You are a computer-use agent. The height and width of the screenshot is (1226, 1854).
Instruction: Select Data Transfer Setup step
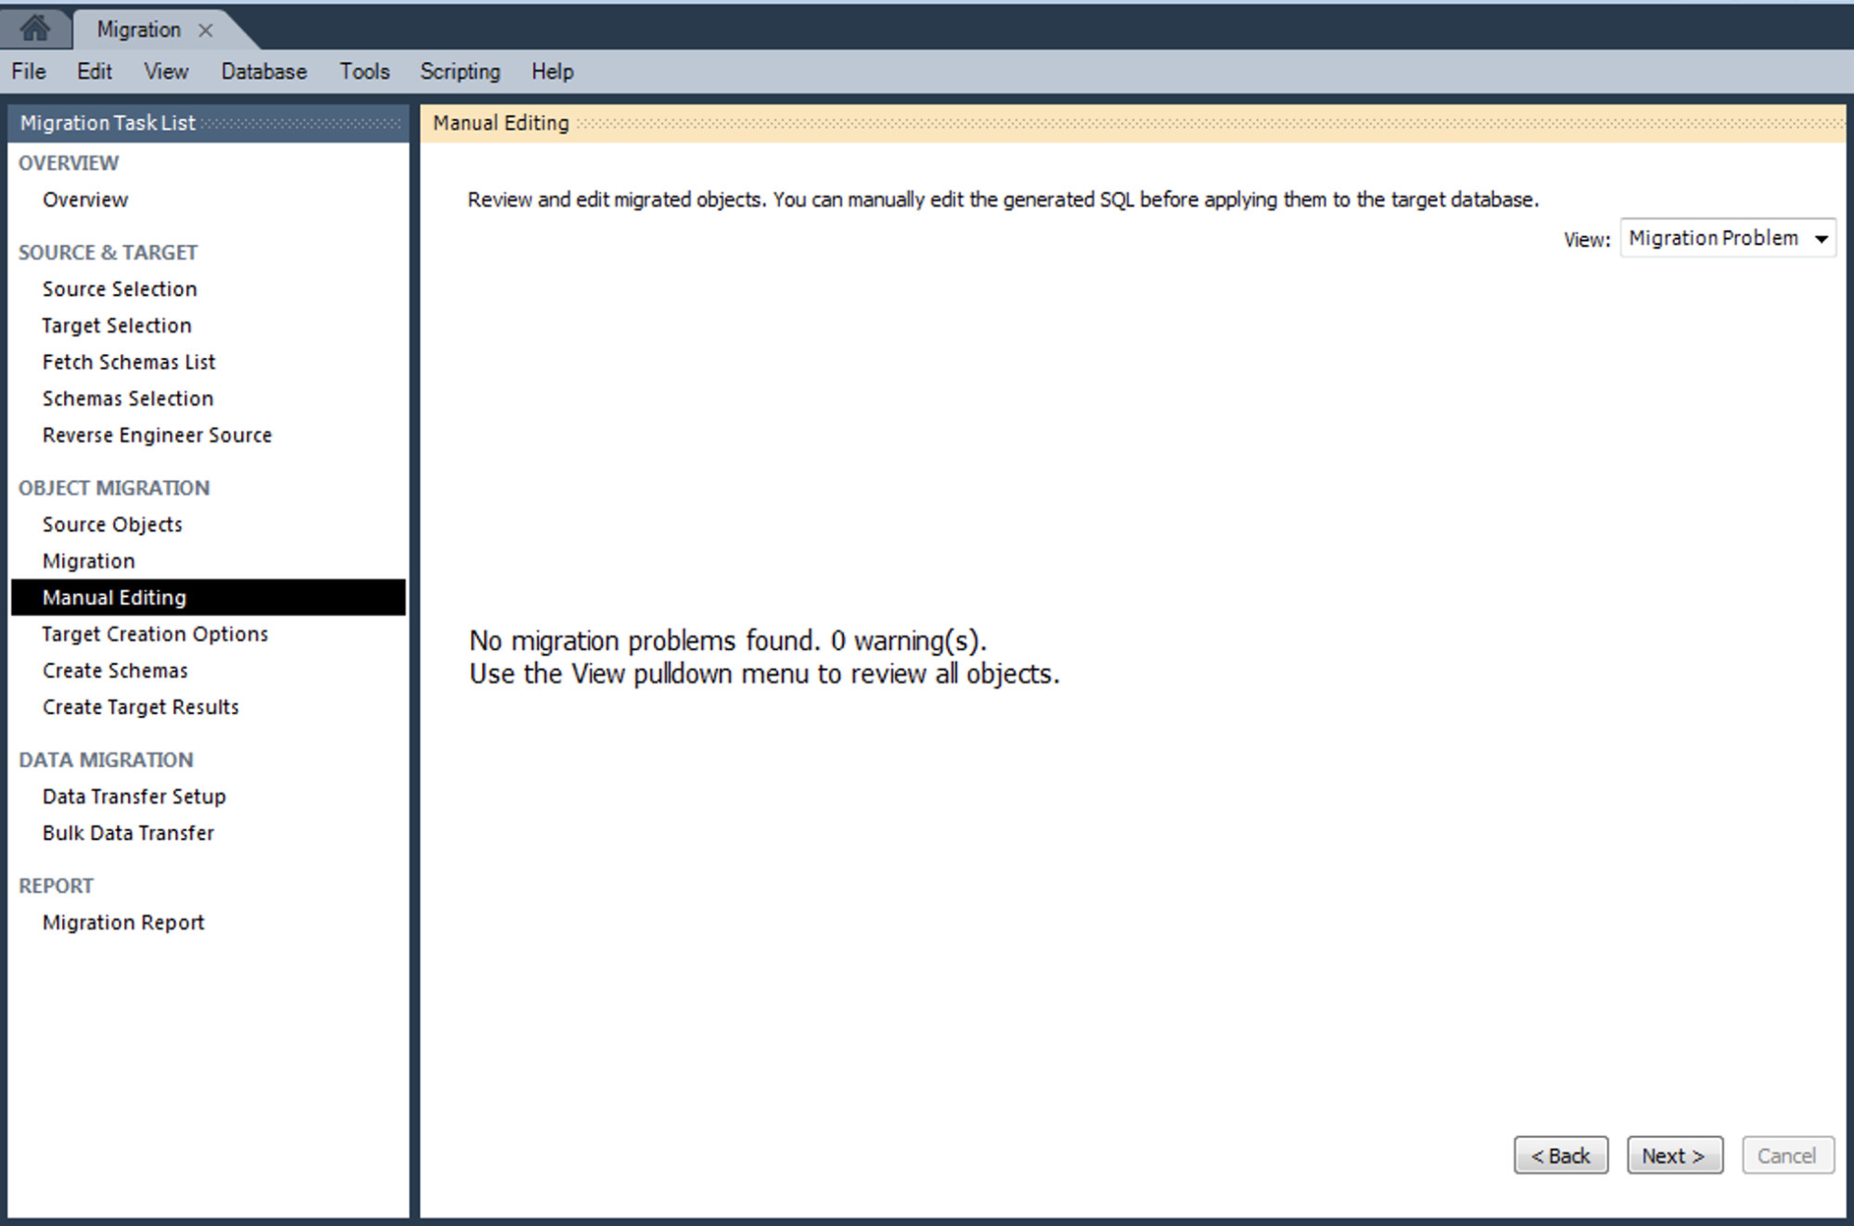(x=134, y=797)
